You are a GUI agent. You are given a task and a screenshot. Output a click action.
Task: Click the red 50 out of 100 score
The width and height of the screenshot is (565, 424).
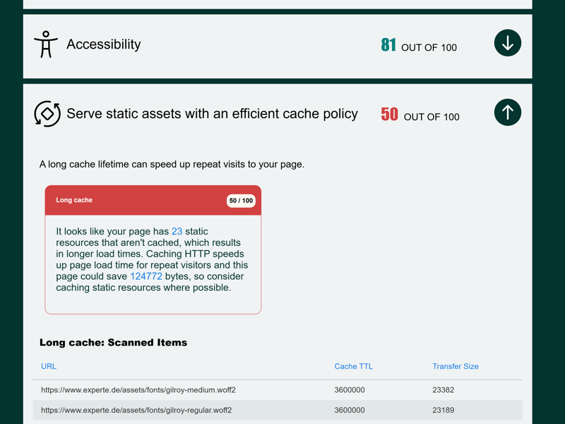point(420,115)
